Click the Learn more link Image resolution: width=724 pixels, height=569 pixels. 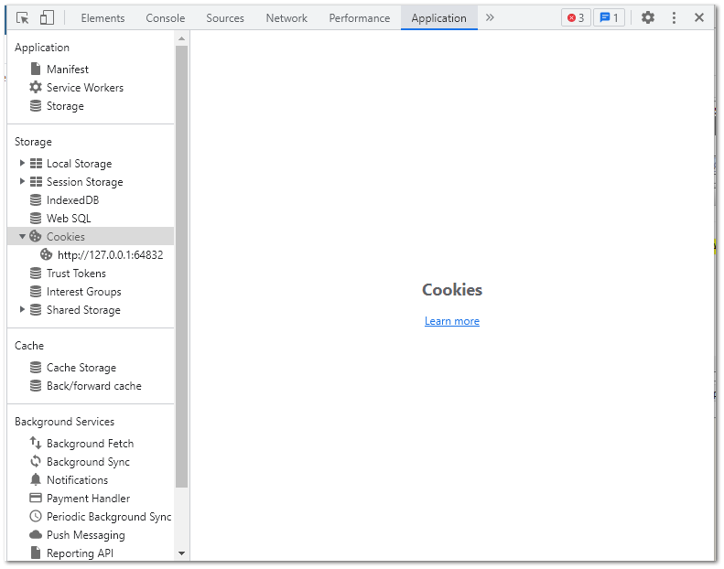point(452,321)
